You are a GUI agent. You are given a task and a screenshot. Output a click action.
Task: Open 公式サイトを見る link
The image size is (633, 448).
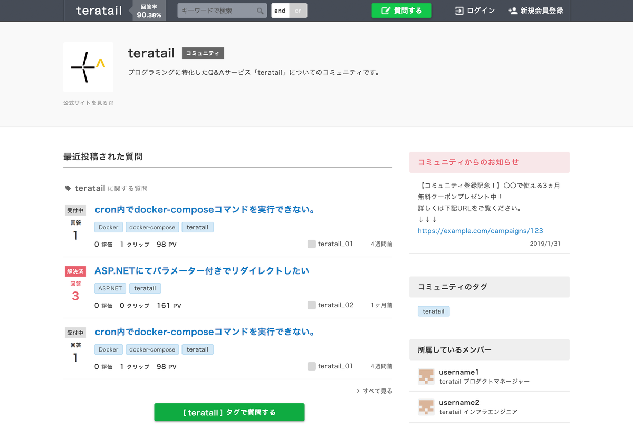[x=88, y=103]
